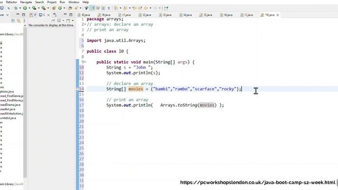The height and width of the screenshot is (190, 338).
Task: Close the Console view tab
Action: tap(48, 15)
